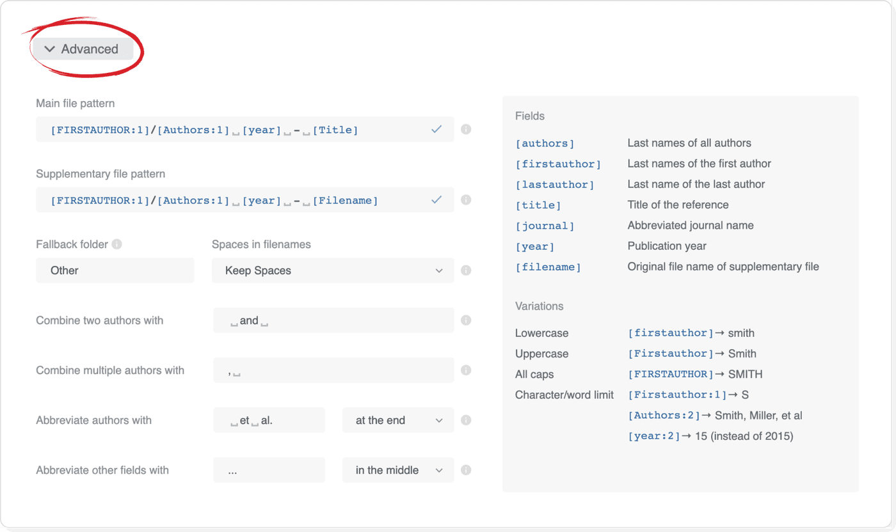This screenshot has width=896, height=532.
Task: Click info icon for Combine two authors
Action: click(466, 320)
